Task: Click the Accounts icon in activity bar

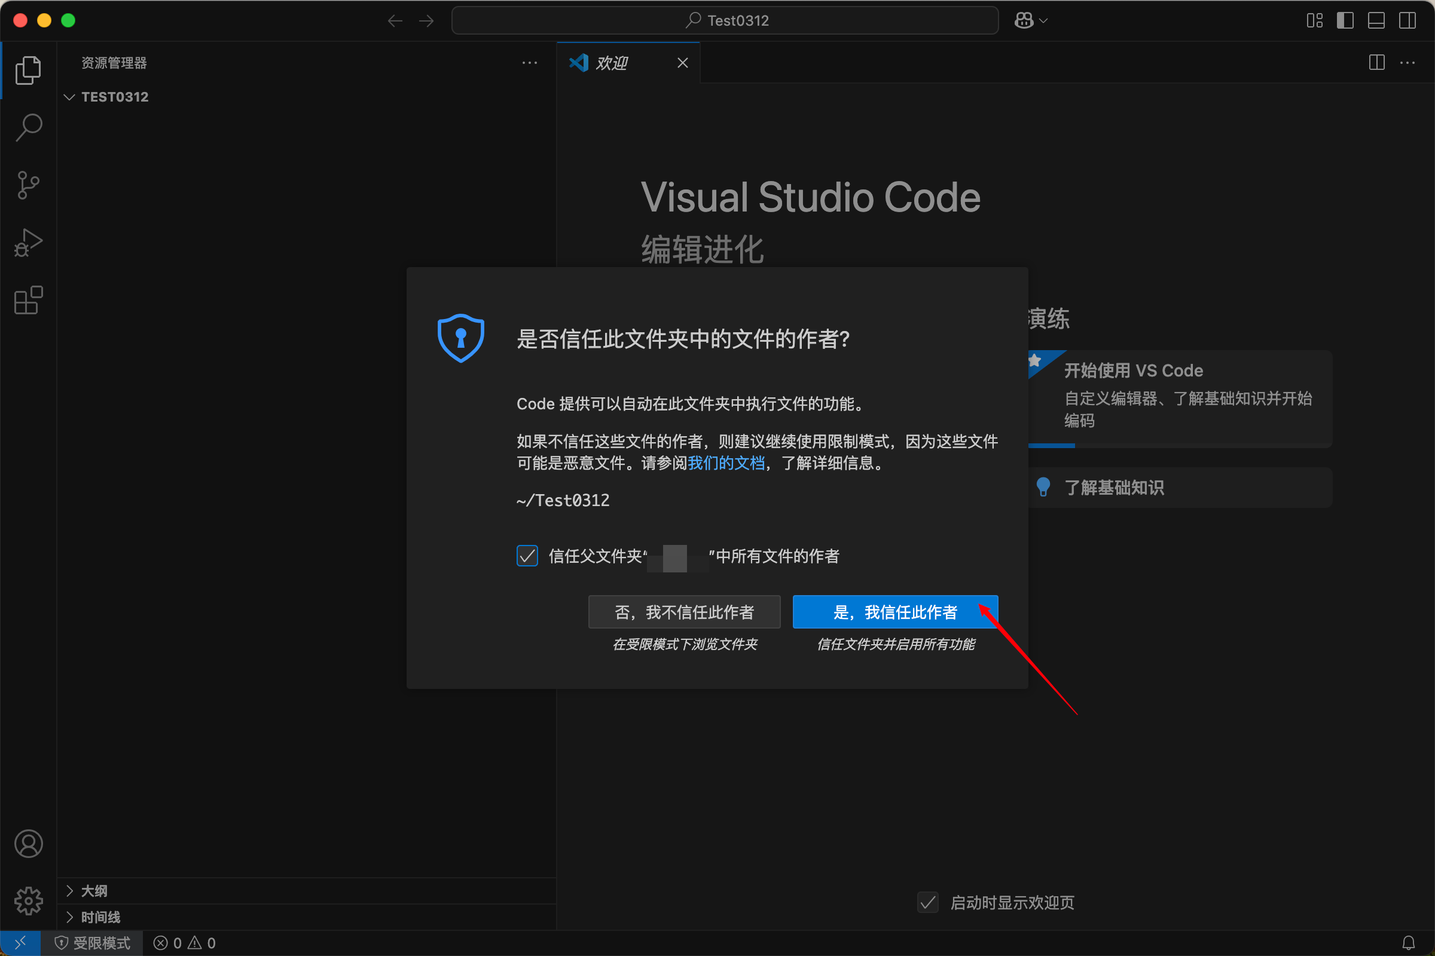Action: click(28, 844)
